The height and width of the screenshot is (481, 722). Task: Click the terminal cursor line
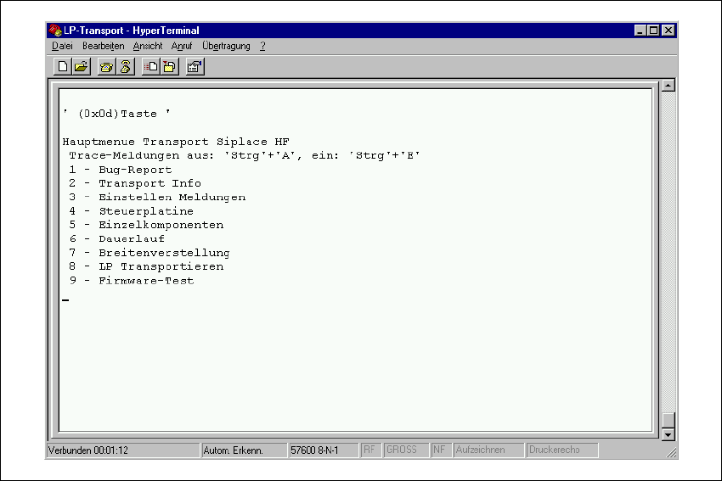66,300
